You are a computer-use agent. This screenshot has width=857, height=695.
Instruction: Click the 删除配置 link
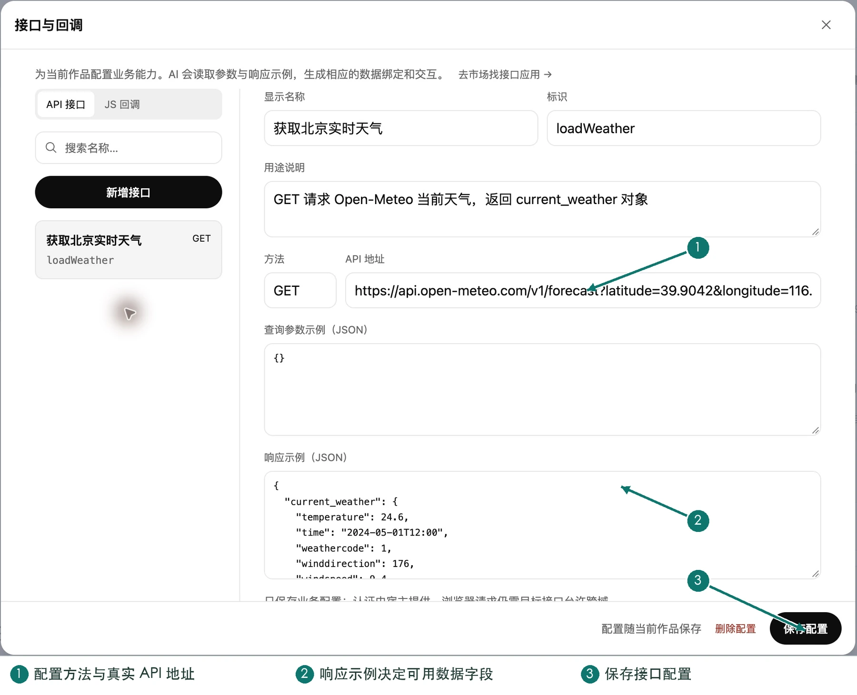(735, 628)
